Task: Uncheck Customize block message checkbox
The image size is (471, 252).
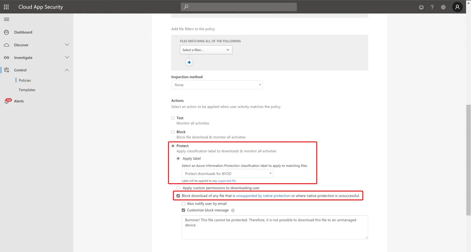Action: [183, 210]
